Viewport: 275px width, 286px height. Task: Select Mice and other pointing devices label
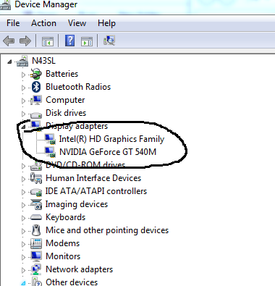(x=107, y=230)
